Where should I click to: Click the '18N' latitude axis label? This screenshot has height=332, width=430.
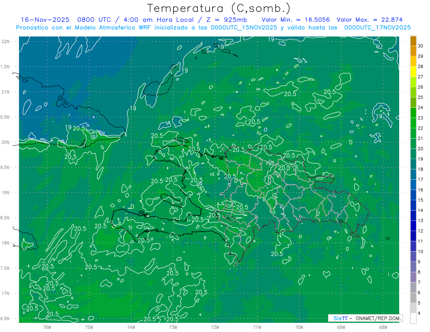point(5,243)
